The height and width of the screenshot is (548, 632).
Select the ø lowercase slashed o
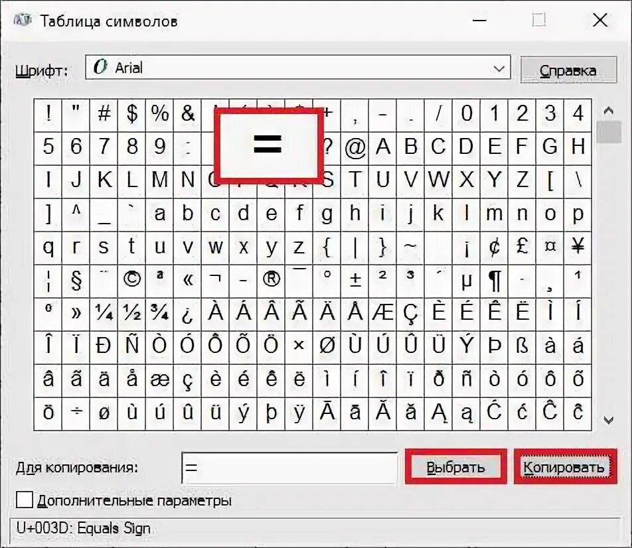point(104,414)
